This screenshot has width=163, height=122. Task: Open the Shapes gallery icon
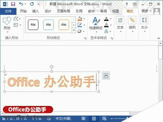pyautogui.click(x=7, y=21)
